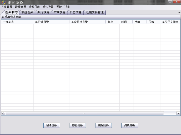Open the 帮助 menu
The height and width of the screenshot is (135, 181).
[59, 7]
